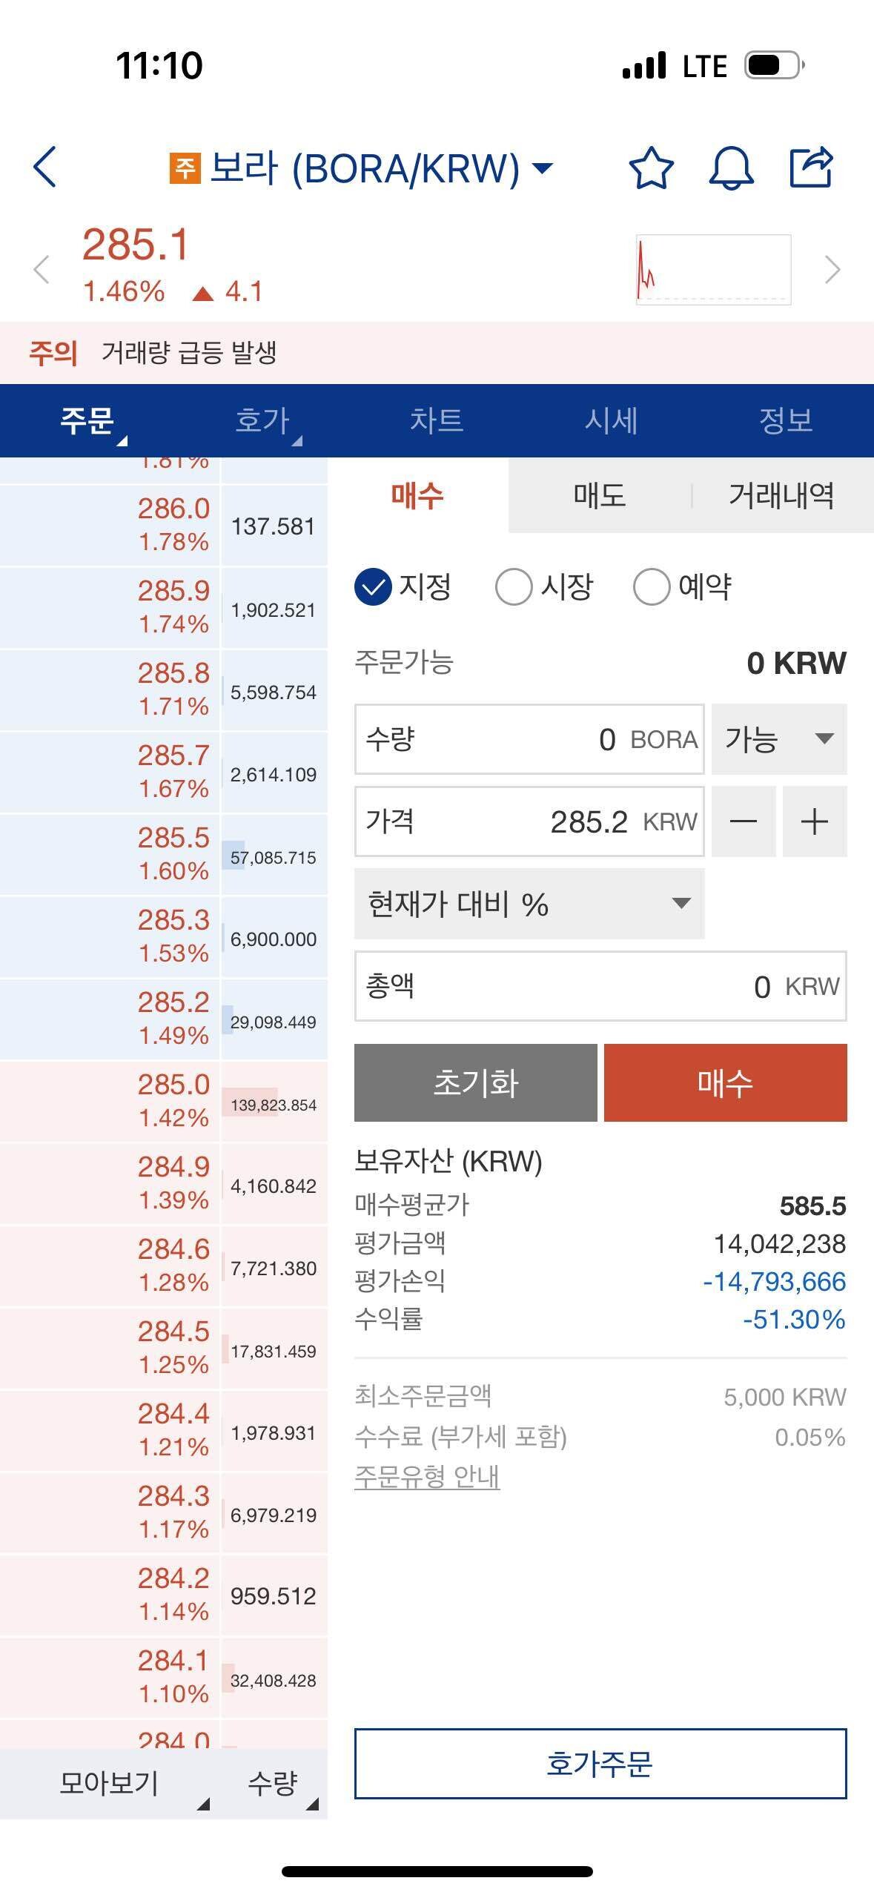Open the mini price sparkline chart
The height and width of the screenshot is (1895, 874).
(713, 270)
